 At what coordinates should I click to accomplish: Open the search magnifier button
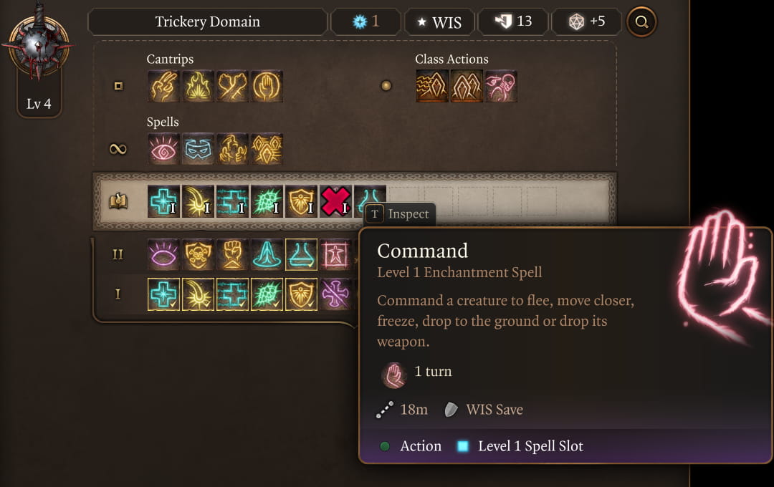click(x=641, y=22)
